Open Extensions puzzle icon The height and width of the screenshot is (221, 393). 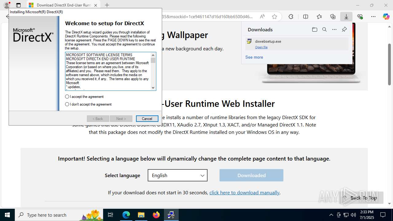pos(291,17)
